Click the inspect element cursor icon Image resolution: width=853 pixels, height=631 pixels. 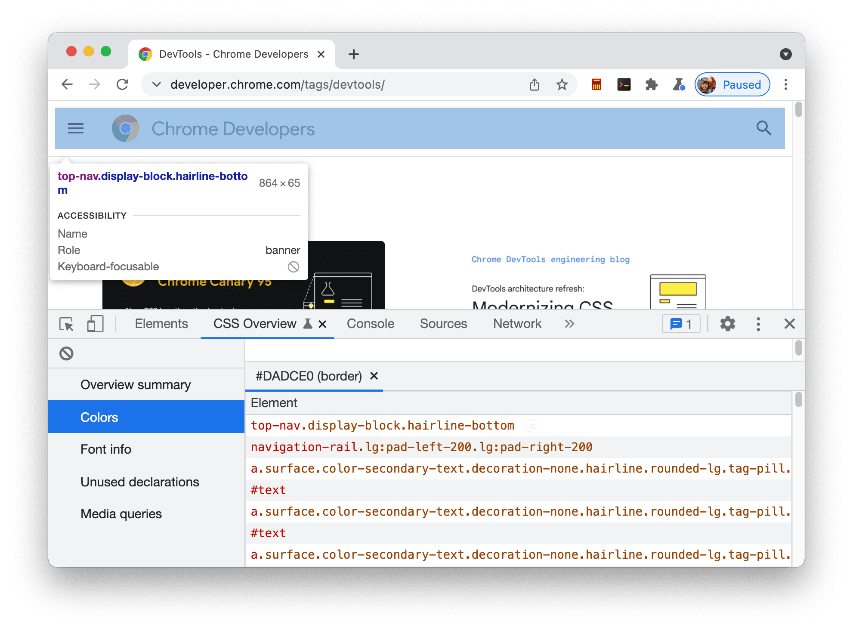point(66,324)
